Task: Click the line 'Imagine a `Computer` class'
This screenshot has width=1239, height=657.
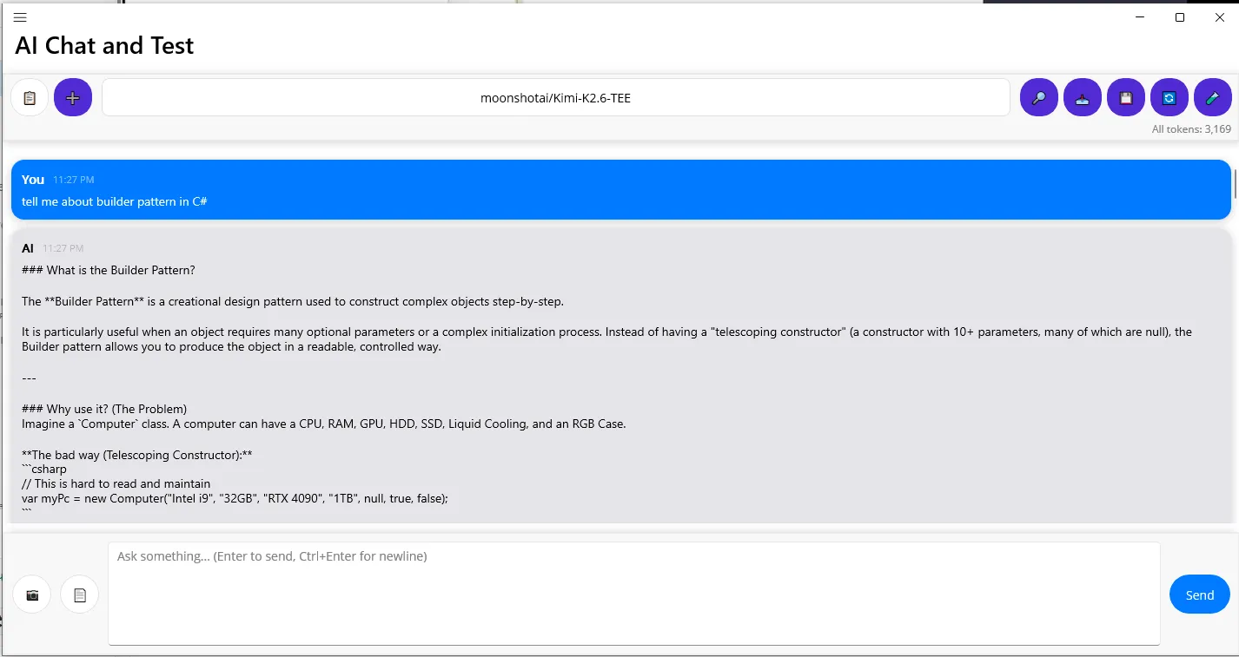Action: (x=324, y=424)
